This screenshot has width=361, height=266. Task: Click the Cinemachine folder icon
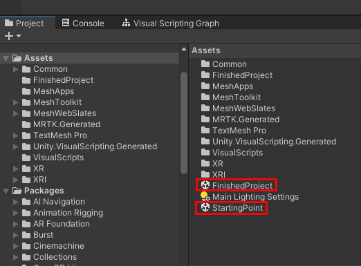point(26,246)
